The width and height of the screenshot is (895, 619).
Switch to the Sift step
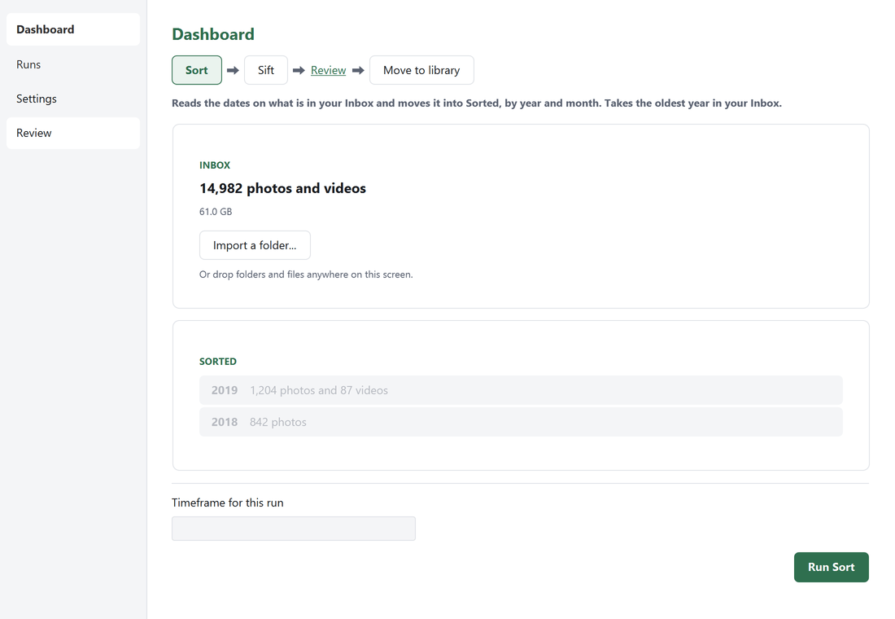[x=266, y=70]
